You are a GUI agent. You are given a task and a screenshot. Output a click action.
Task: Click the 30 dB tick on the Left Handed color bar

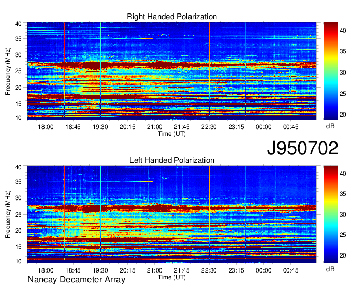click(x=343, y=214)
